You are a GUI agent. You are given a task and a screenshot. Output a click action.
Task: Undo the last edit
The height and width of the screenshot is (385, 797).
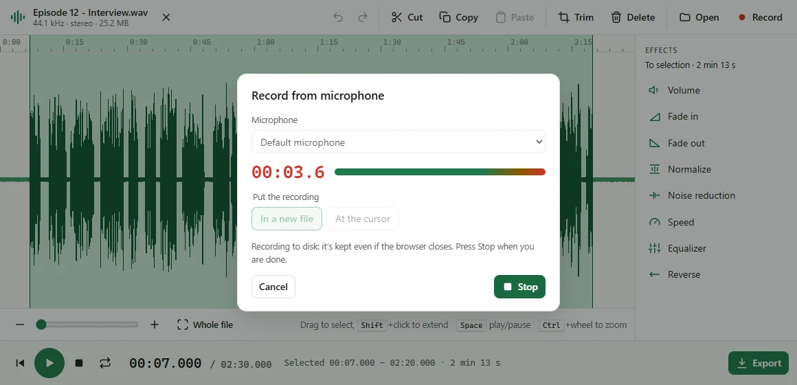coord(338,17)
